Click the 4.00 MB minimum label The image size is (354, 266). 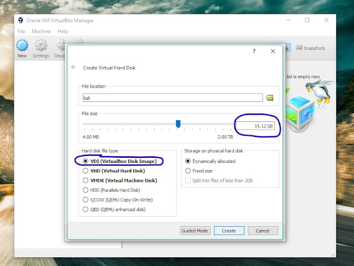pyautogui.click(x=91, y=137)
